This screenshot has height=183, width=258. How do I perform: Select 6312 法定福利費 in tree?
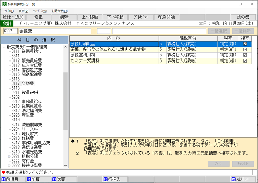(27, 111)
